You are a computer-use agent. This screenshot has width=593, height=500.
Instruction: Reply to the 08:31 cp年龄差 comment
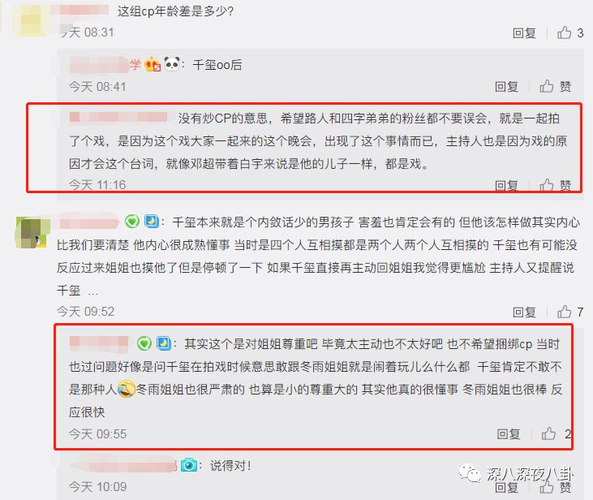pyautogui.click(x=524, y=33)
